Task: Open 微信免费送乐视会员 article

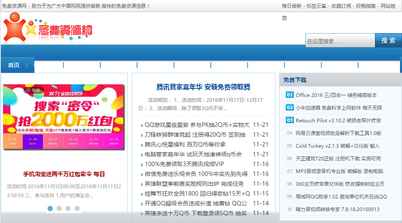Action: coord(196,174)
